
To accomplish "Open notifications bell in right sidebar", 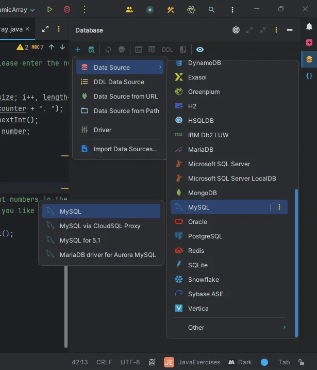I will coord(309,26).
